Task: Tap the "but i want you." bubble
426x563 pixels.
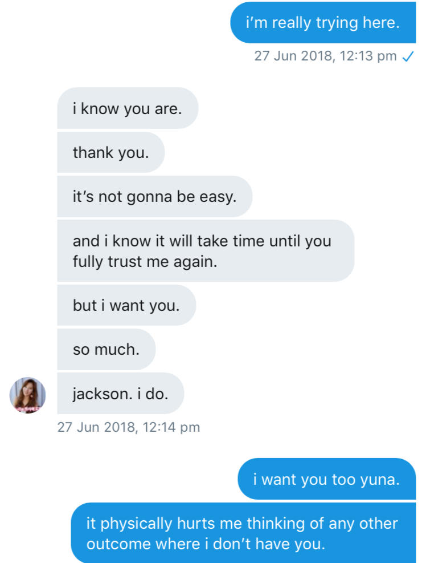Action: [126, 306]
